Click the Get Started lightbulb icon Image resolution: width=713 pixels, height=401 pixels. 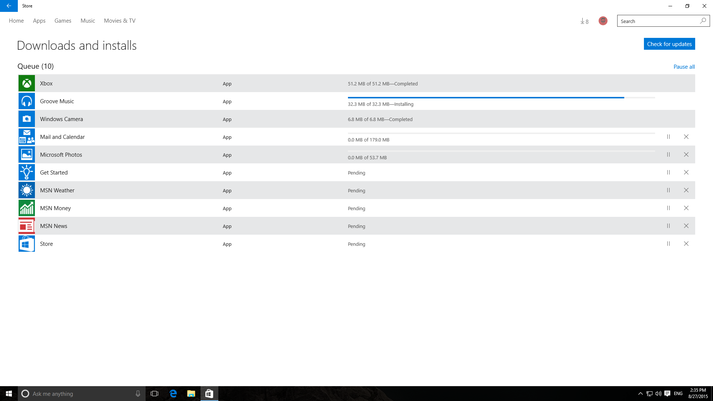tap(27, 172)
